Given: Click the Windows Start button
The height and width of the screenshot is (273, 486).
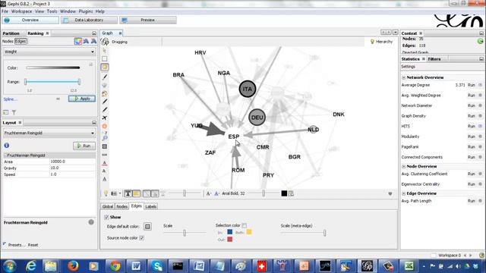Looking at the screenshot, I should 9,266.
